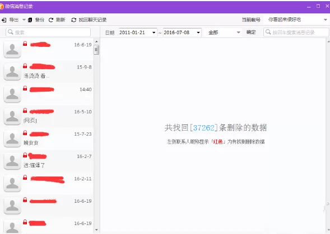Click the 确定 confirm button
This screenshot has width=330, height=234.
(x=251, y=32)
